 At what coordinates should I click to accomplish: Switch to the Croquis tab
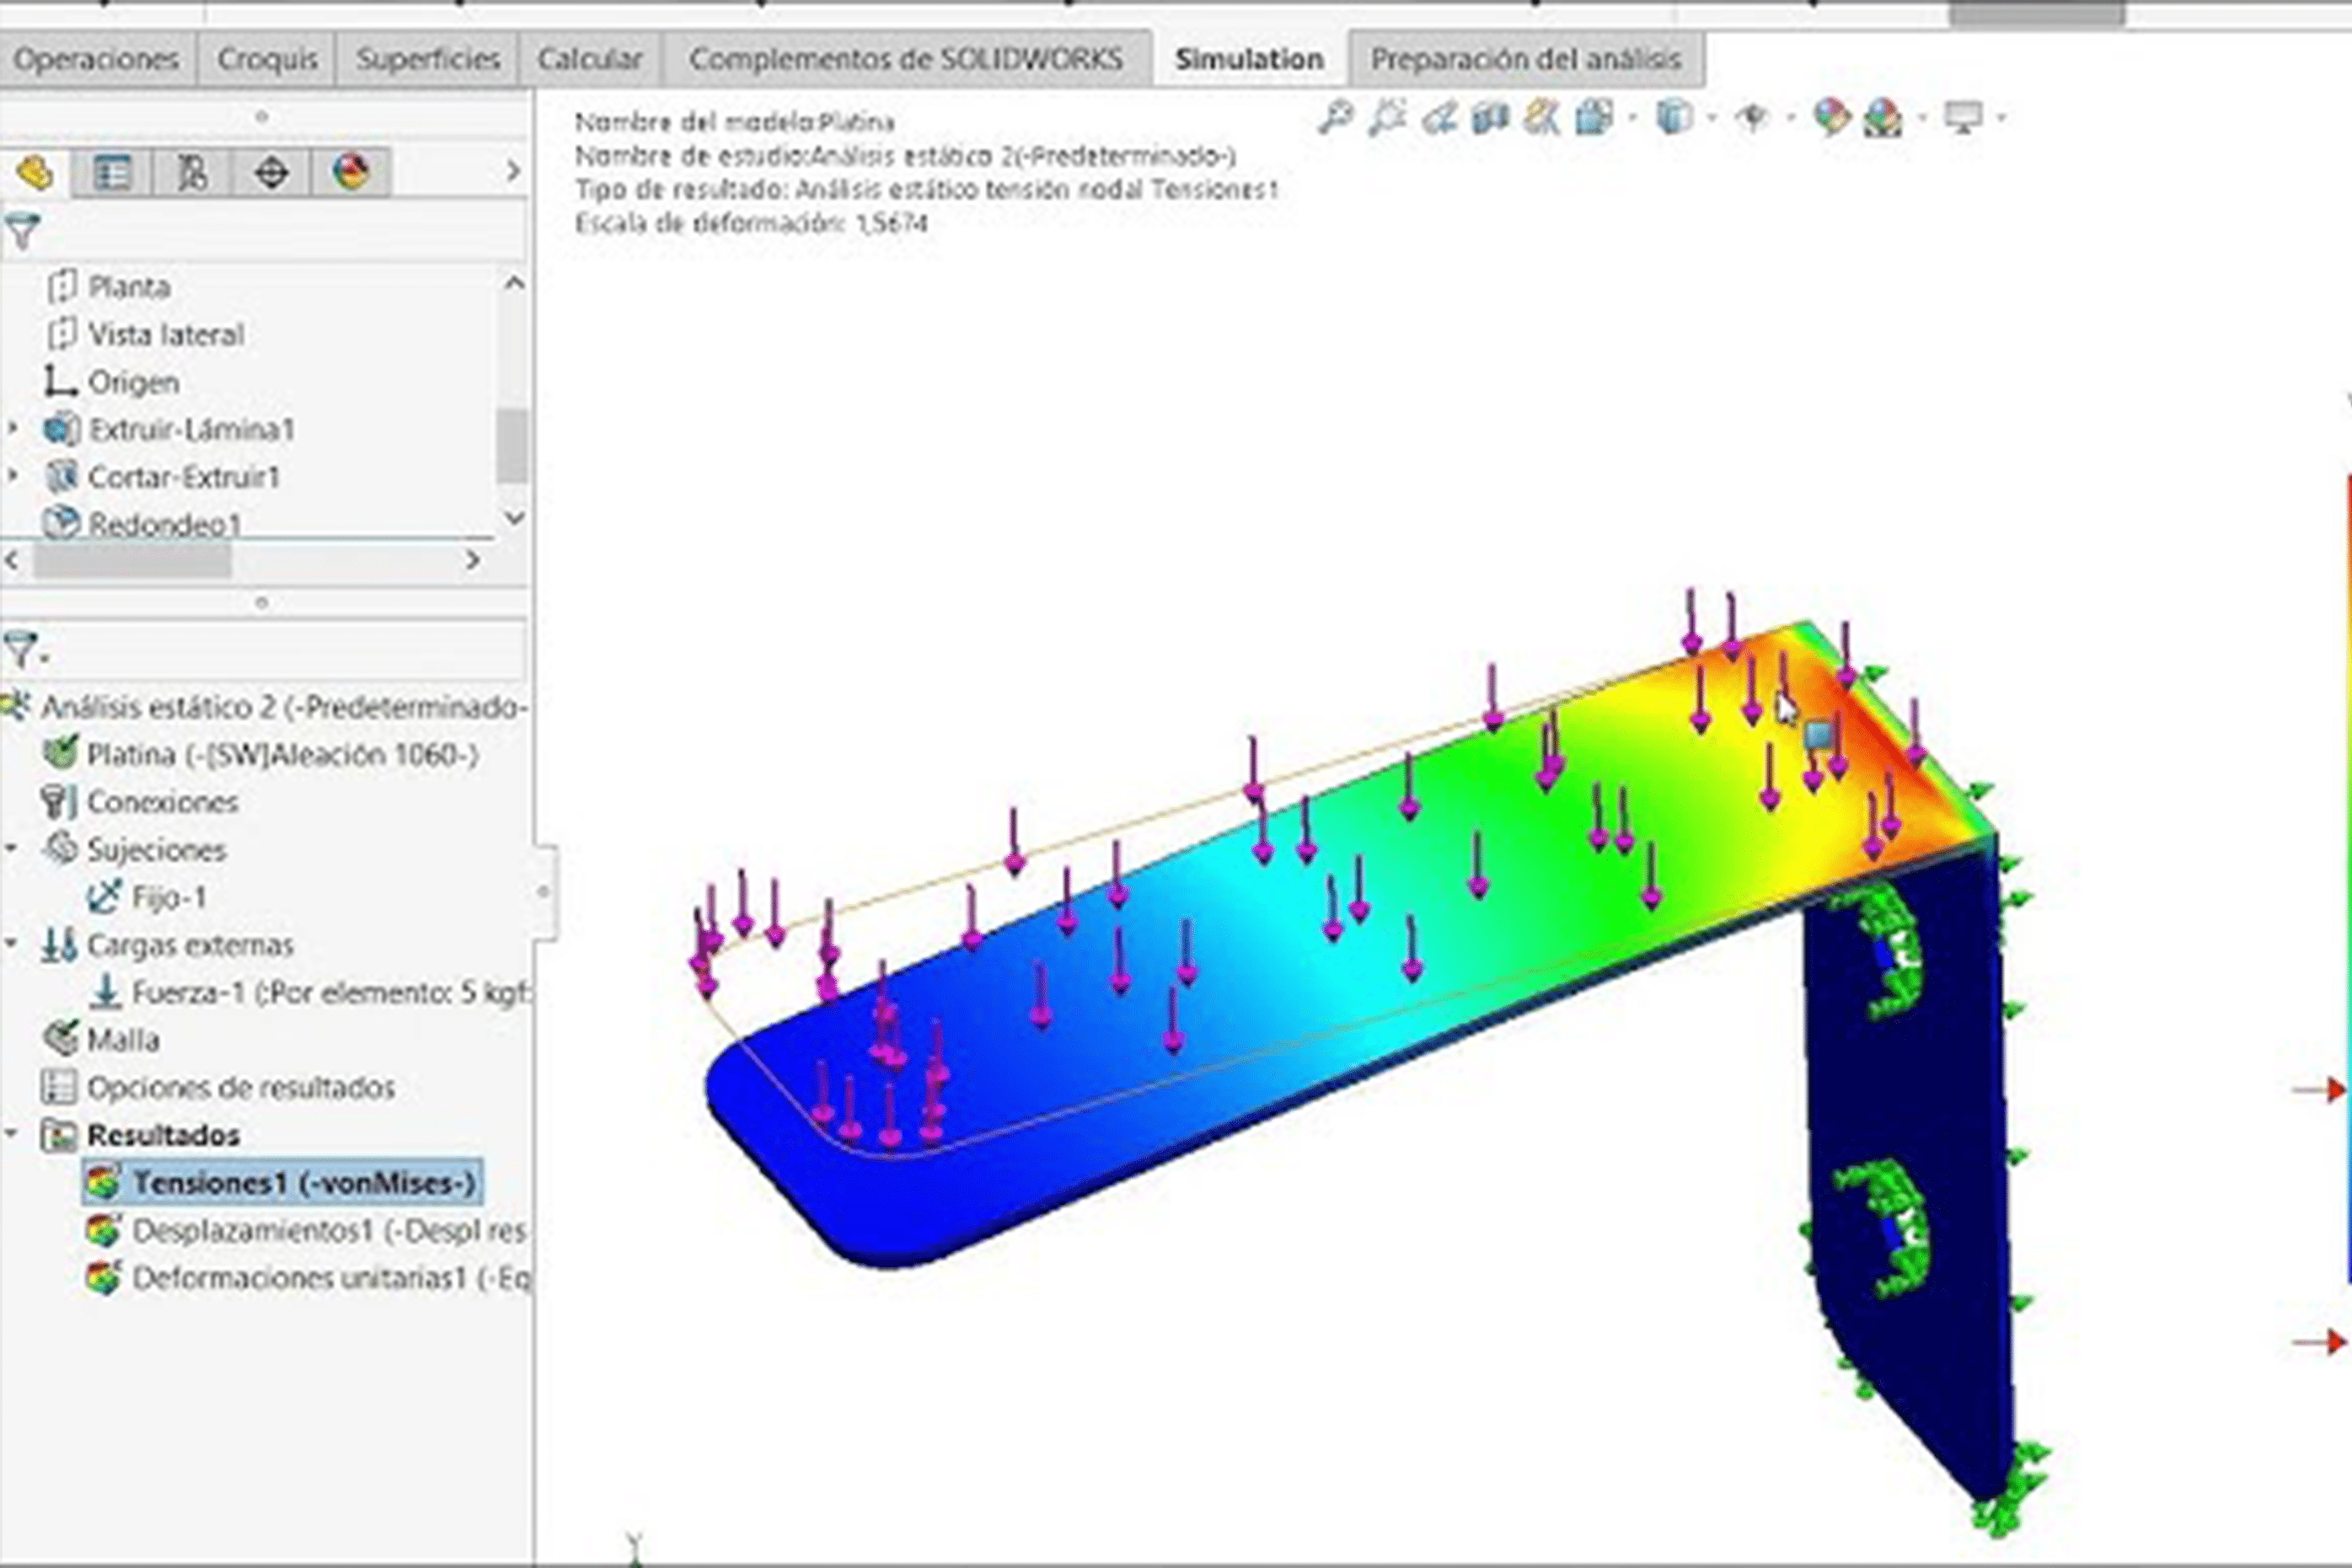(x=267, y=59)
